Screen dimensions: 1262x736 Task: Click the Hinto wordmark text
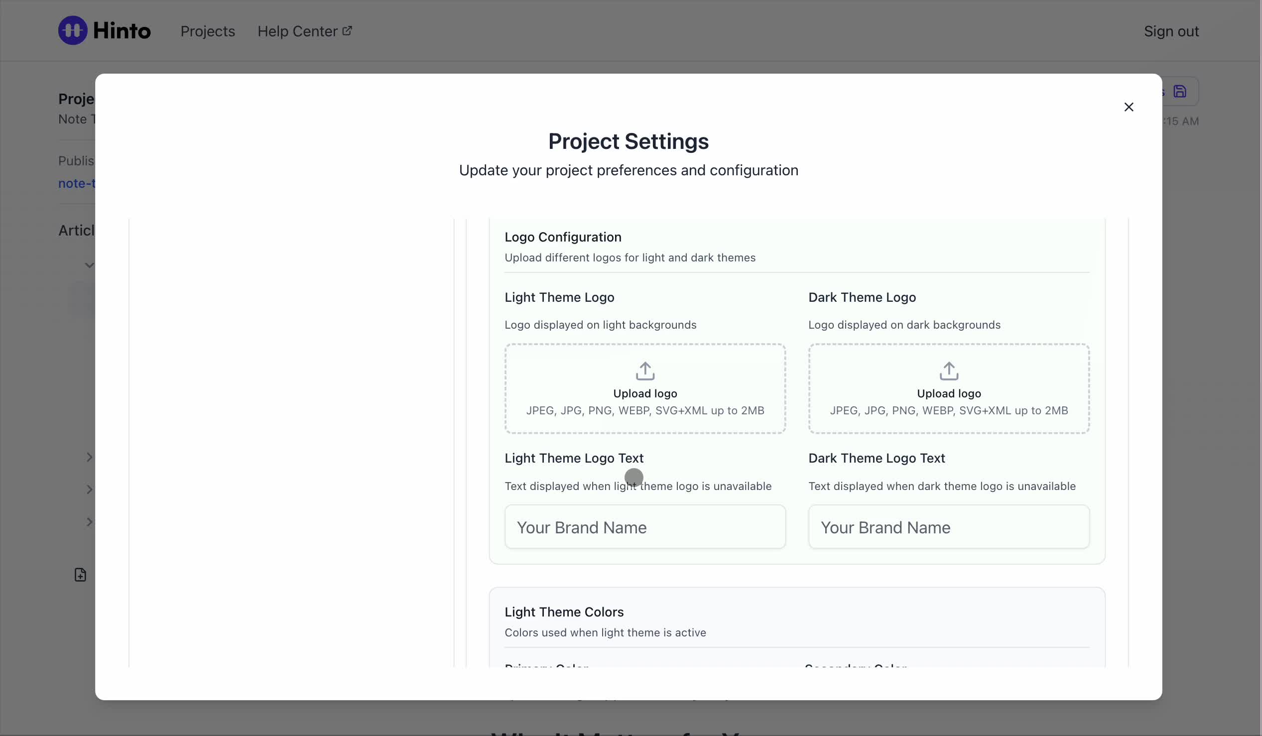pos(122,30)
